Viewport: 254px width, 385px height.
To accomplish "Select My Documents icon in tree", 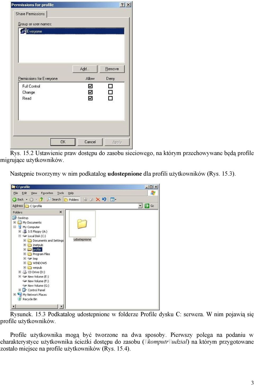I will tap(20, 222).
